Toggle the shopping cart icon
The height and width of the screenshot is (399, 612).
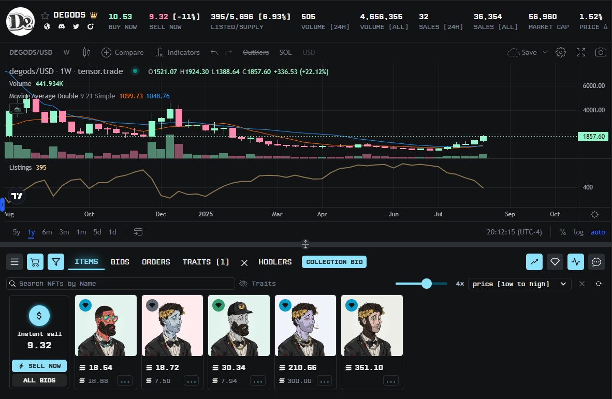[x=35, y=262]
